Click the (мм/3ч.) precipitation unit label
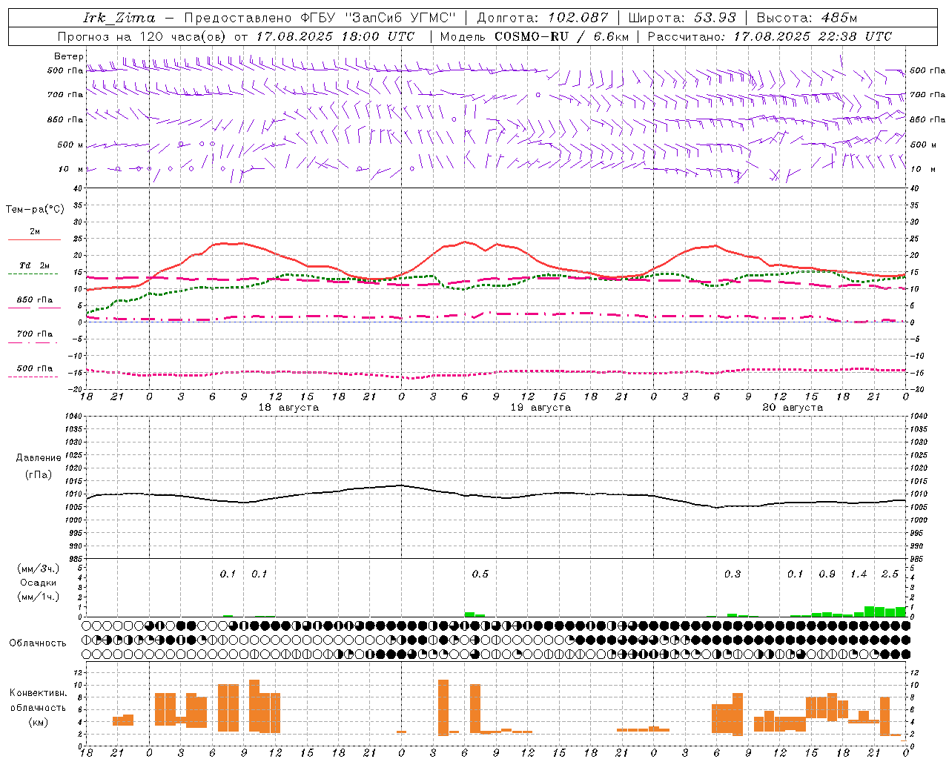The height and width of the screenshot is (759, 949). click(39, 569)
